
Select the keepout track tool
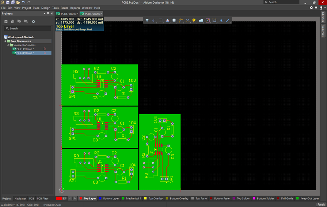[x=208, y=20]
